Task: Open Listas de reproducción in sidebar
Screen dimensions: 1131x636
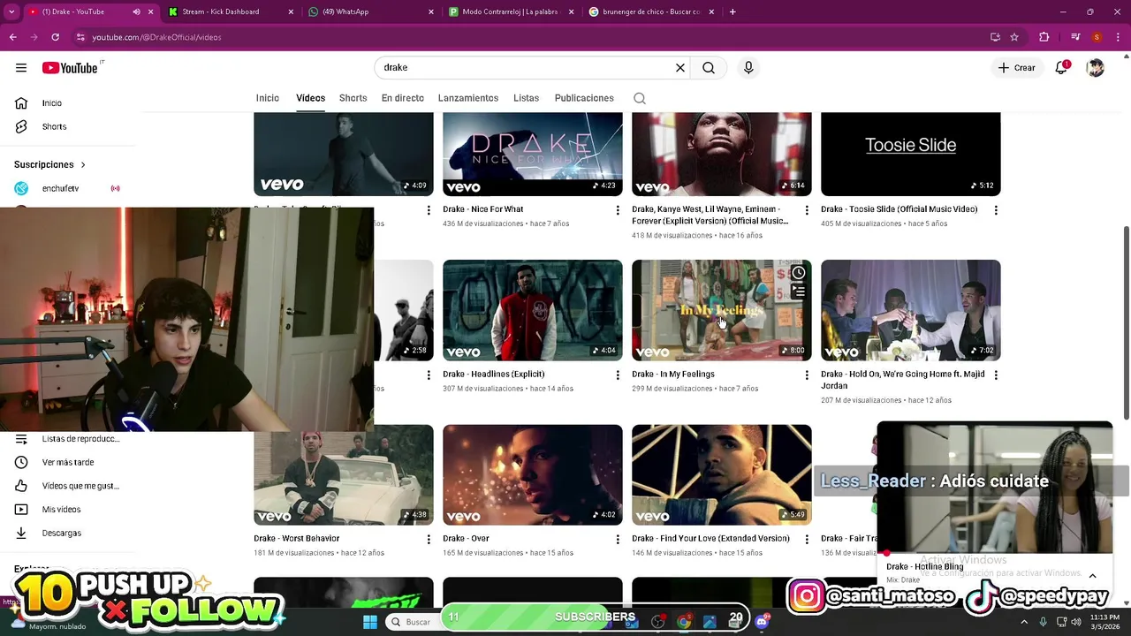Action: click(x=67, y=439)
